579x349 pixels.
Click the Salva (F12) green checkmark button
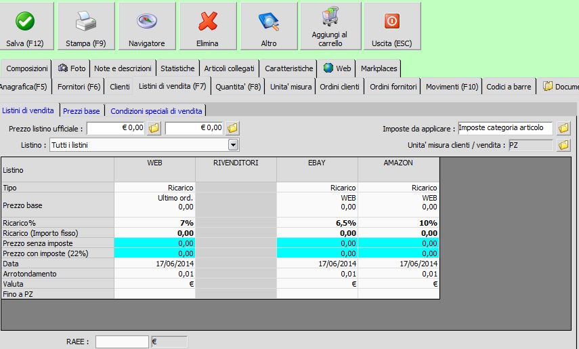click(x=26, y=26)
